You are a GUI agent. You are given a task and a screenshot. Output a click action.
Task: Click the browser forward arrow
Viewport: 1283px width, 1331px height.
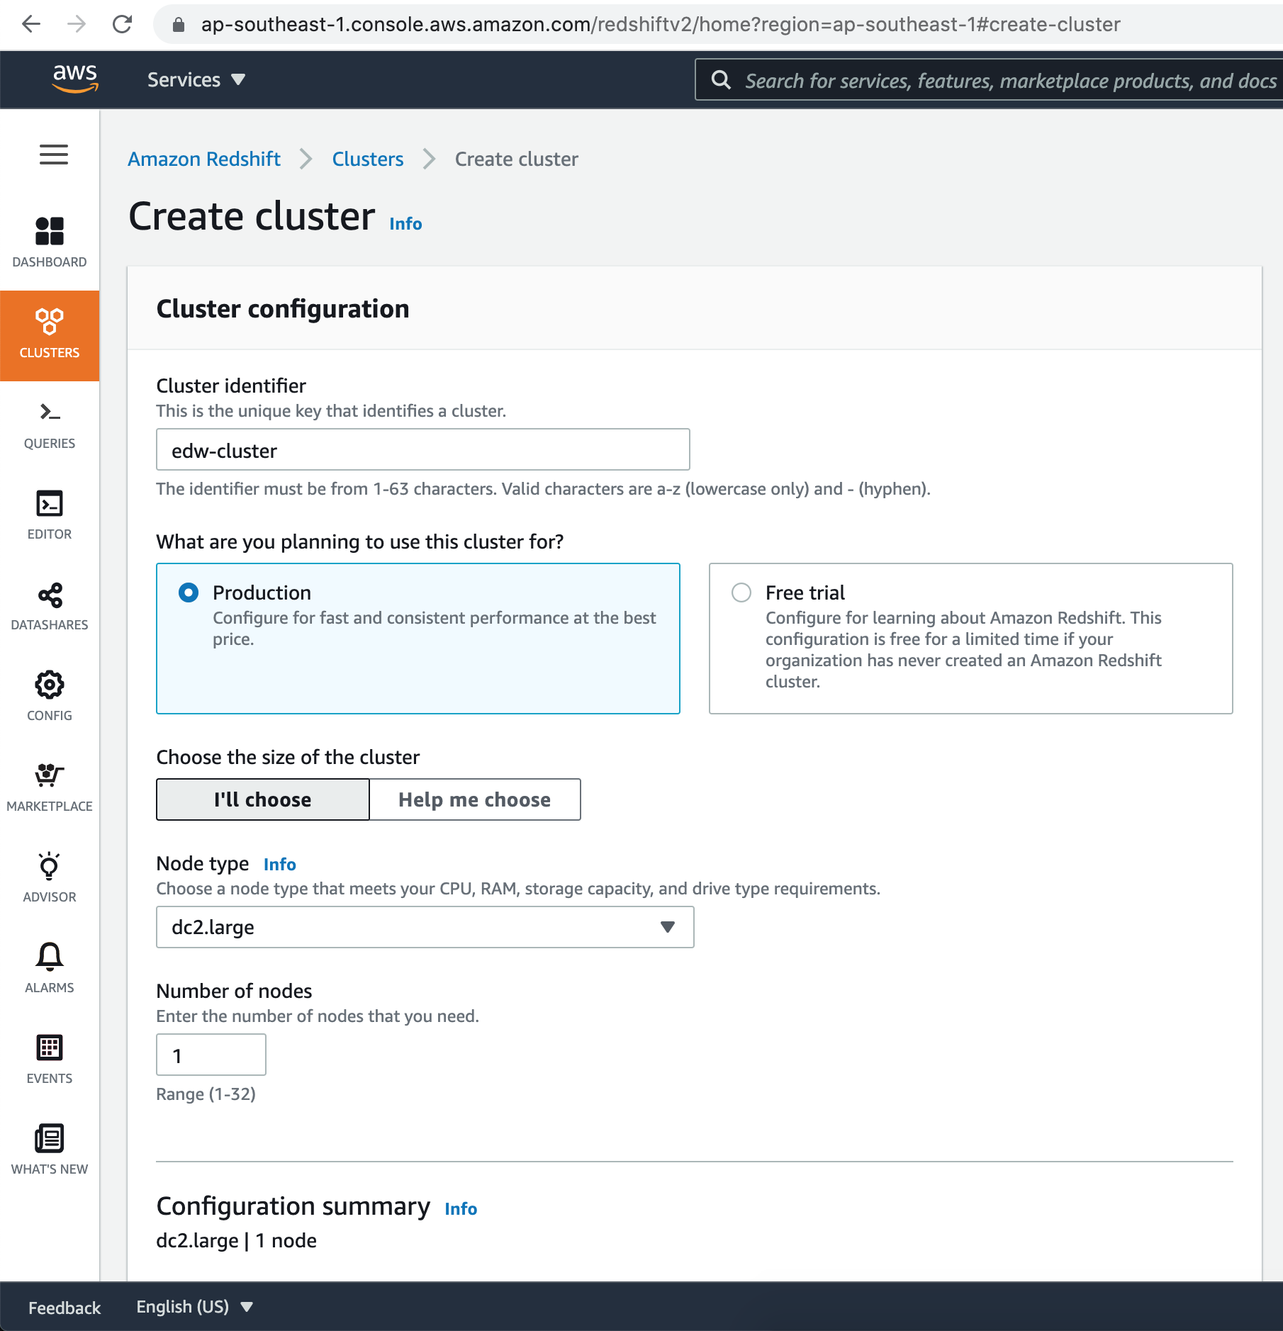[x=77, y=24]
